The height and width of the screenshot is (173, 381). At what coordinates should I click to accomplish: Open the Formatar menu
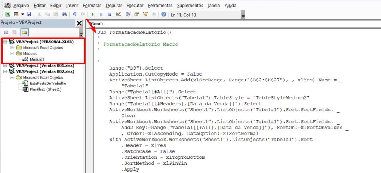click(92, 6)
